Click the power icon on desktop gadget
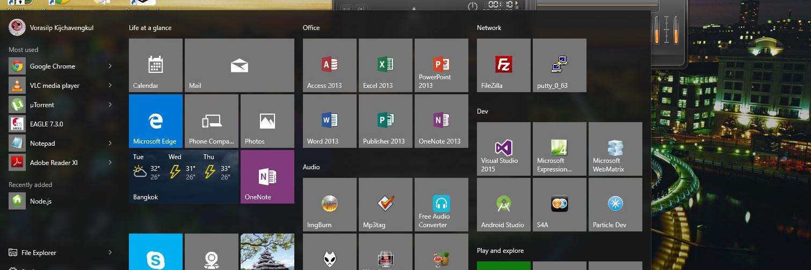The height and width of the screenshot is (270, 811). pos(473,6)
